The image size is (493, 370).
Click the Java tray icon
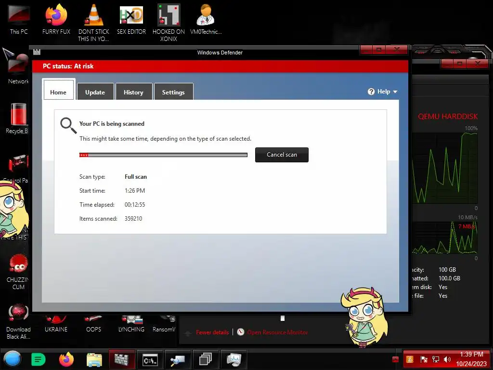(410, 359)
